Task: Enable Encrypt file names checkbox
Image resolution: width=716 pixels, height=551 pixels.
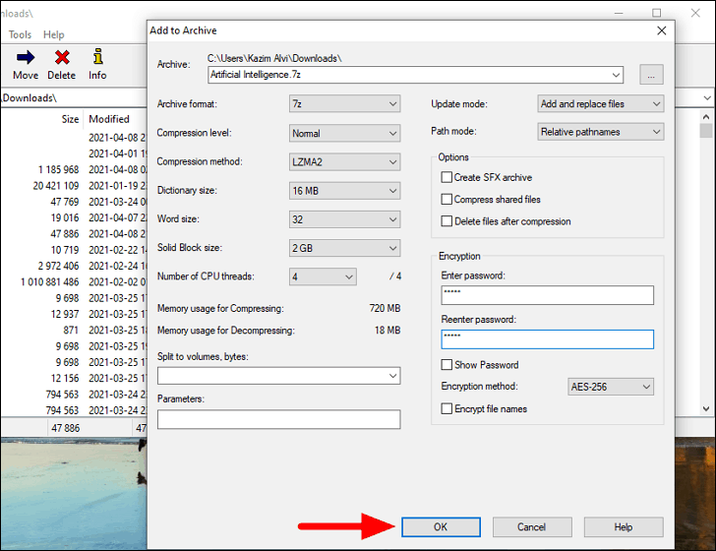Action: (x=447, y=408)
